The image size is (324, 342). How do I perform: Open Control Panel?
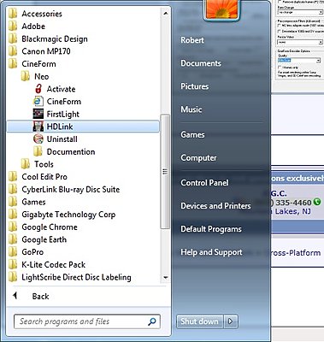point(204,183)
